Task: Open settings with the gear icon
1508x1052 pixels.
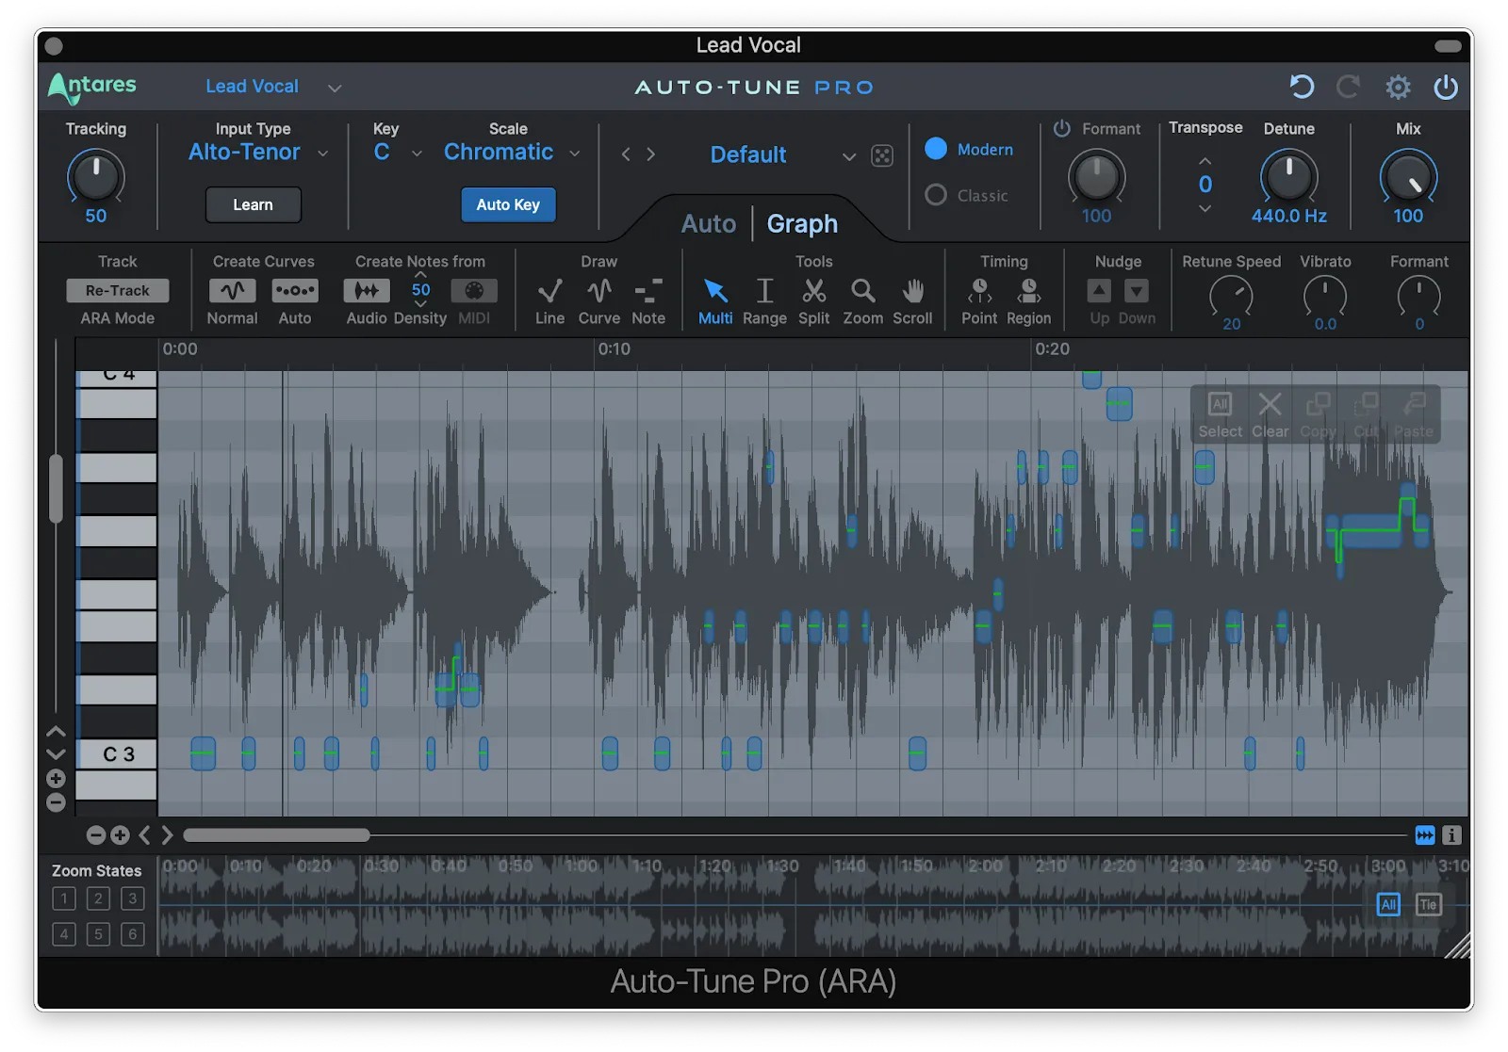Action: 1398,88
